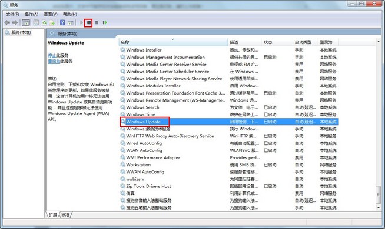Screen dimensions: 385x229
Task: Click the vertical scrollbar thumb
Action: [379, 195]
